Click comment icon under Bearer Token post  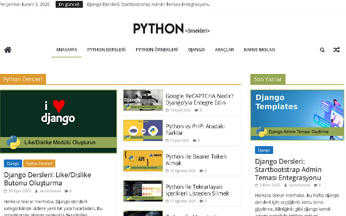pos(201,171)
